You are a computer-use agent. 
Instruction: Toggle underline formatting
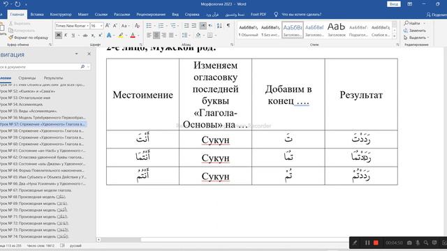point(73,36)
